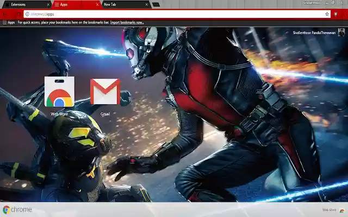Click Import bookmarks now link
Viewport: 348px width, 217px height.
[x=127, y=22]
